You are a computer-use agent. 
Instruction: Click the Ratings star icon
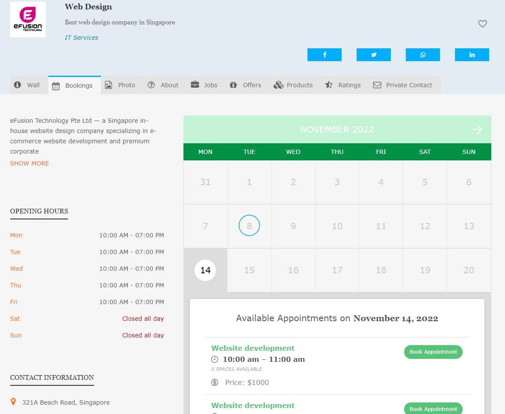coord(329,85)
